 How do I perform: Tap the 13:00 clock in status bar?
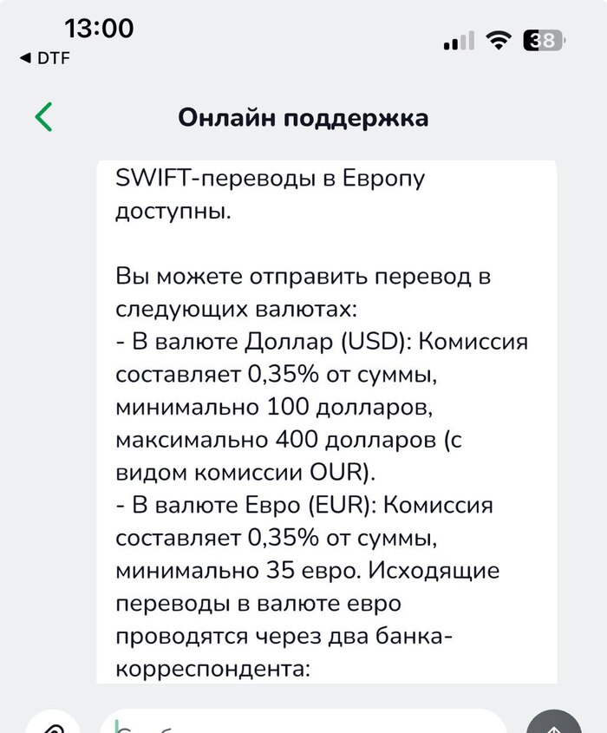coord(99,28)
